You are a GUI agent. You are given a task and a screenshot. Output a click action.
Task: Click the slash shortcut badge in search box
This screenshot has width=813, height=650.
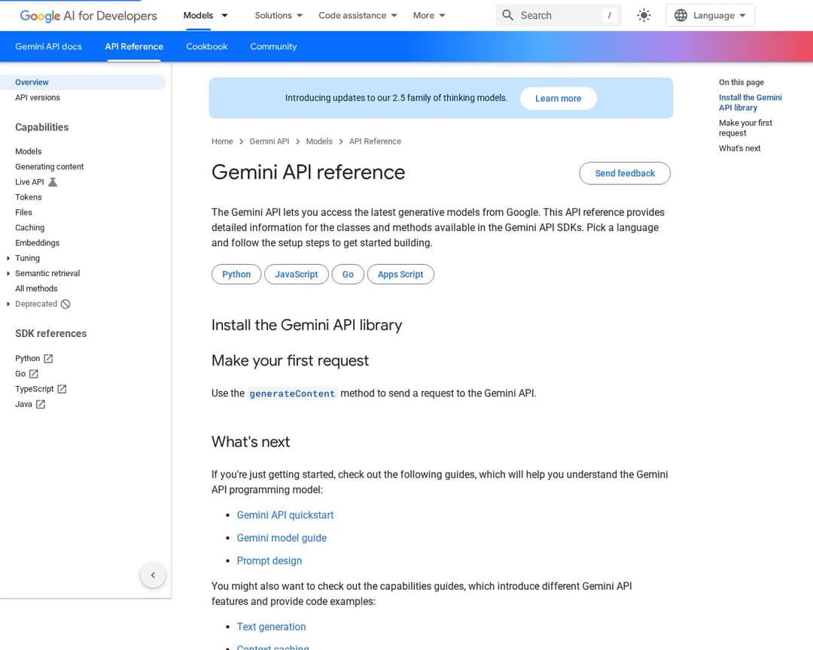point(609,15)
